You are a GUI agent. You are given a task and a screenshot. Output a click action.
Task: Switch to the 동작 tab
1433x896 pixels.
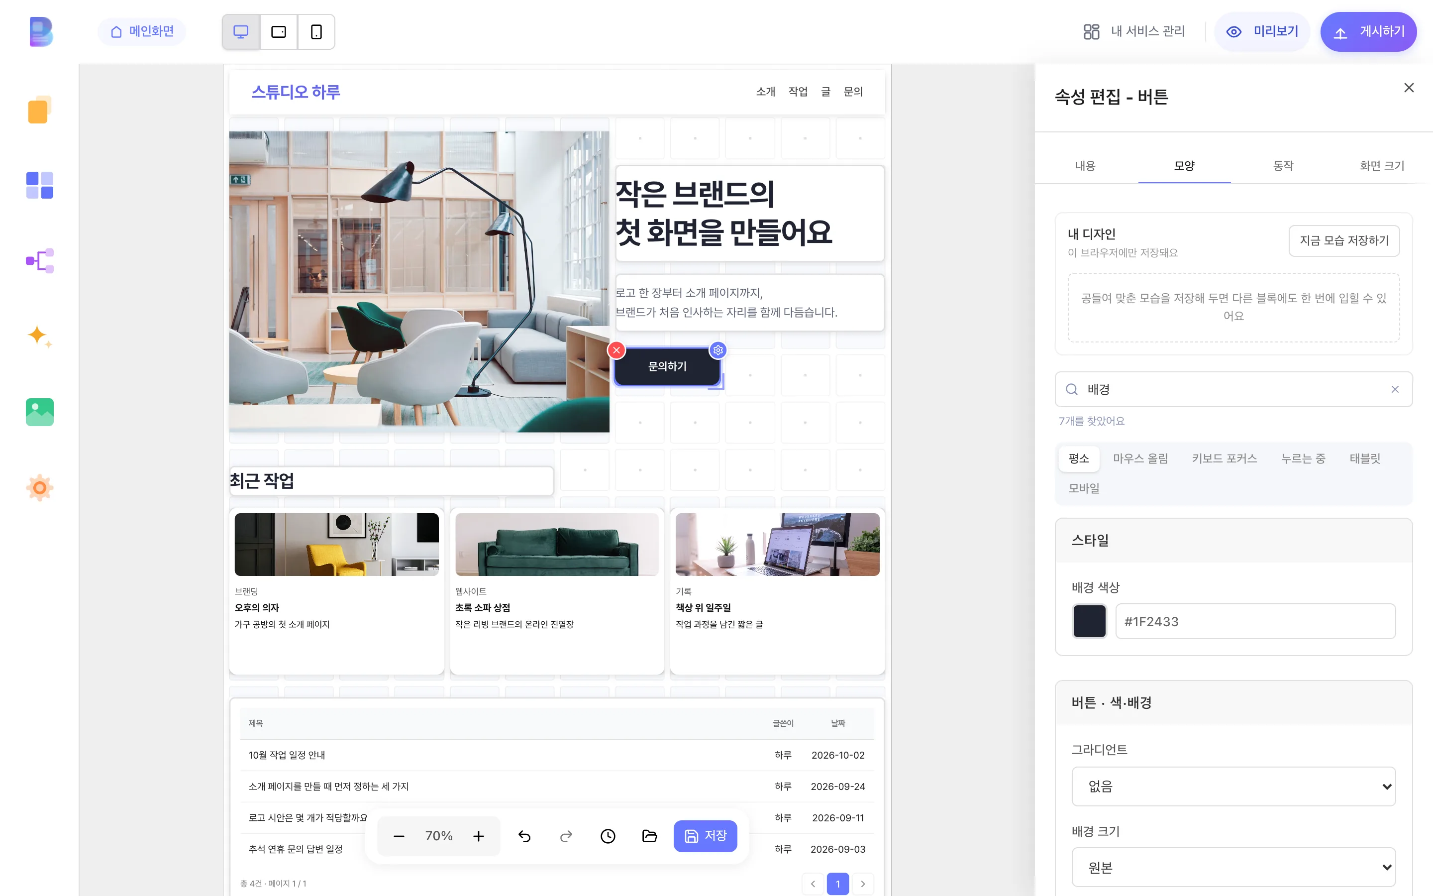click(x=1283, y=165)
